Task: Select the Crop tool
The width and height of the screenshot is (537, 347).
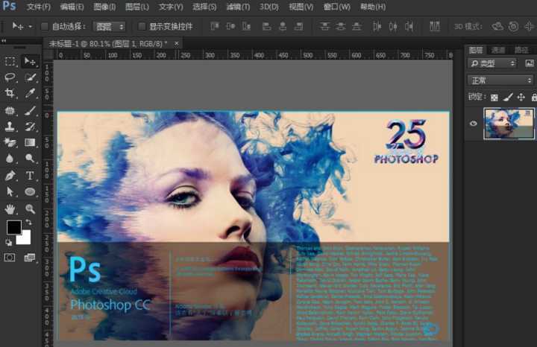Action: 10,93
